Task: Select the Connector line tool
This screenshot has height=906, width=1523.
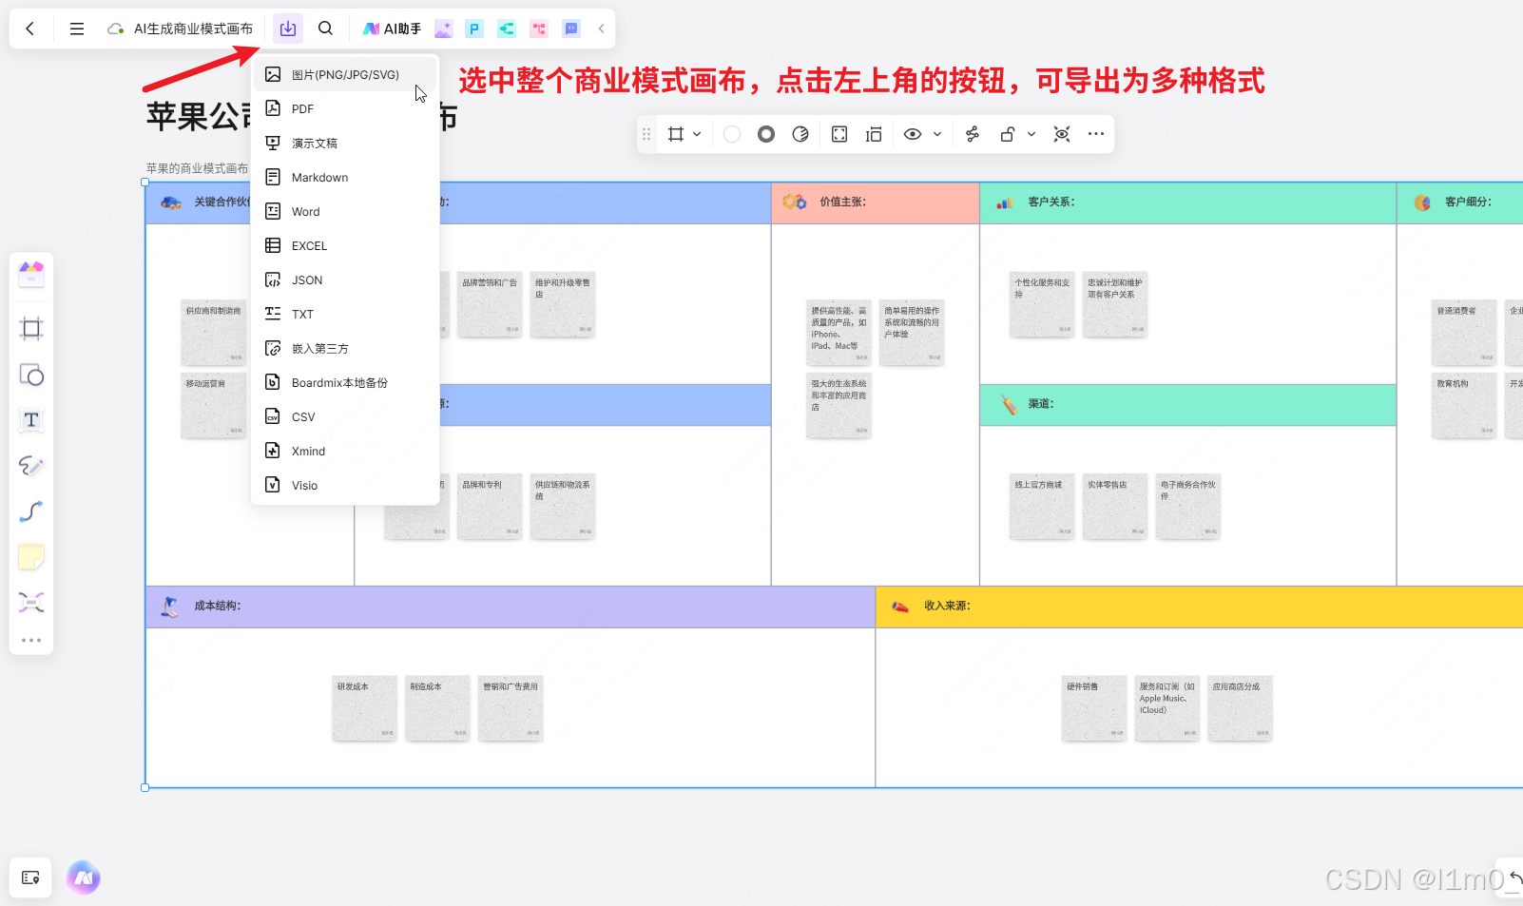Action: click(31, 511)
